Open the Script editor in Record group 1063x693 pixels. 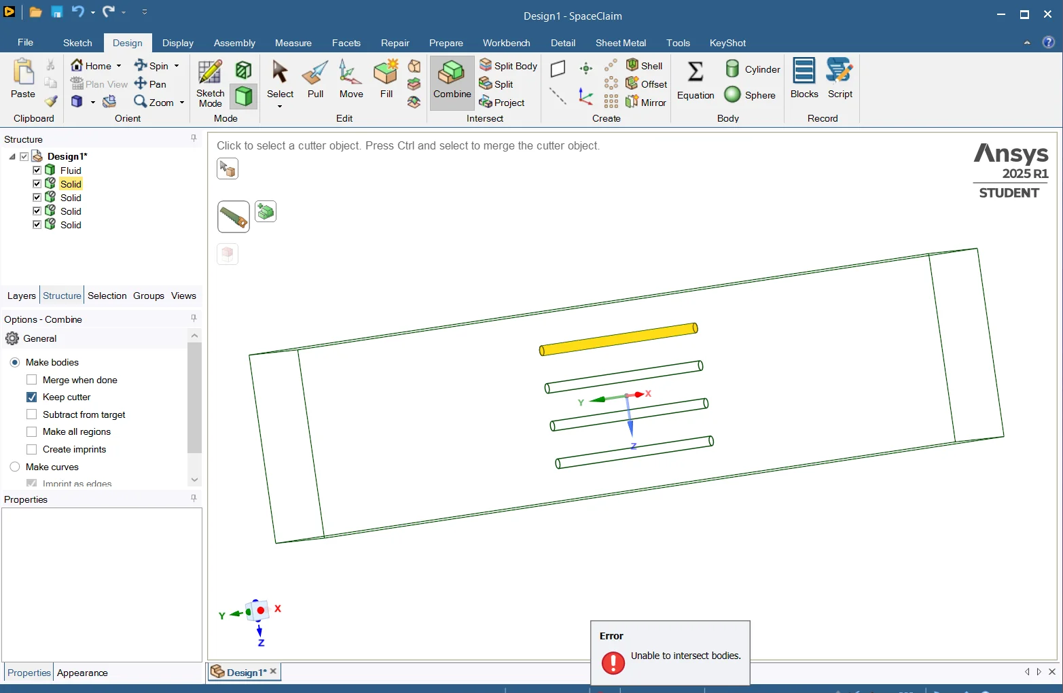[840, 78]
